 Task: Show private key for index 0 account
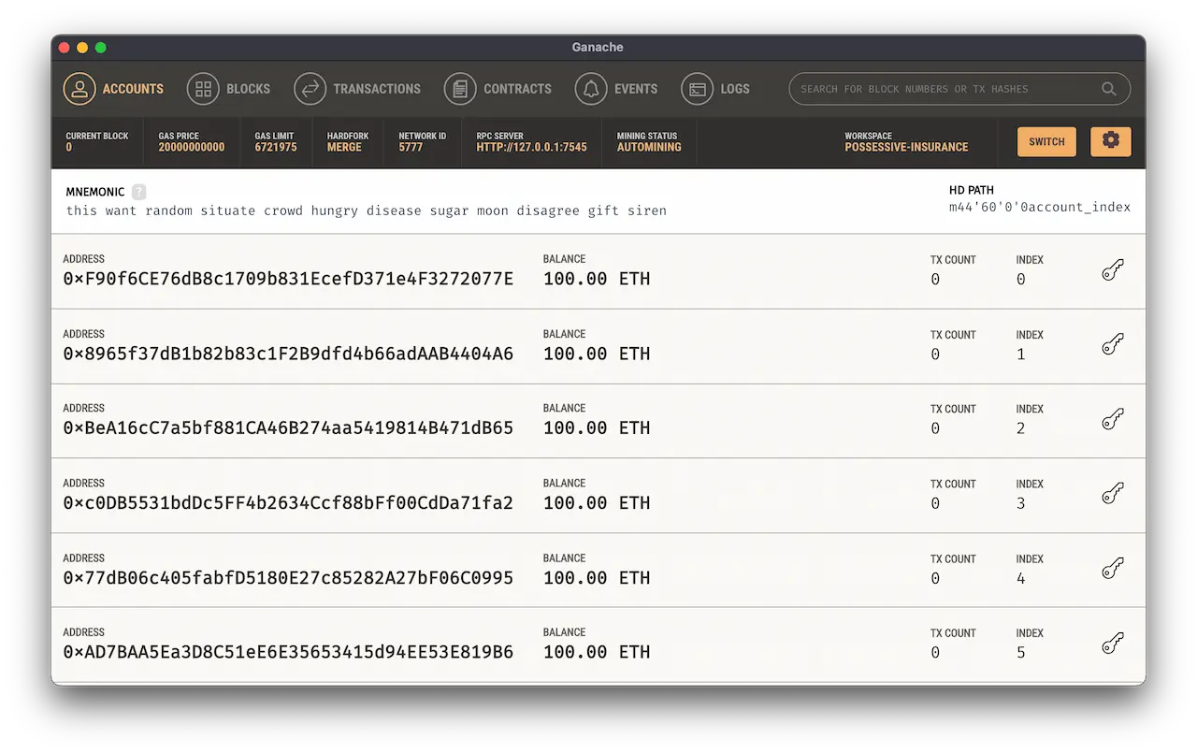[1112, 270]
